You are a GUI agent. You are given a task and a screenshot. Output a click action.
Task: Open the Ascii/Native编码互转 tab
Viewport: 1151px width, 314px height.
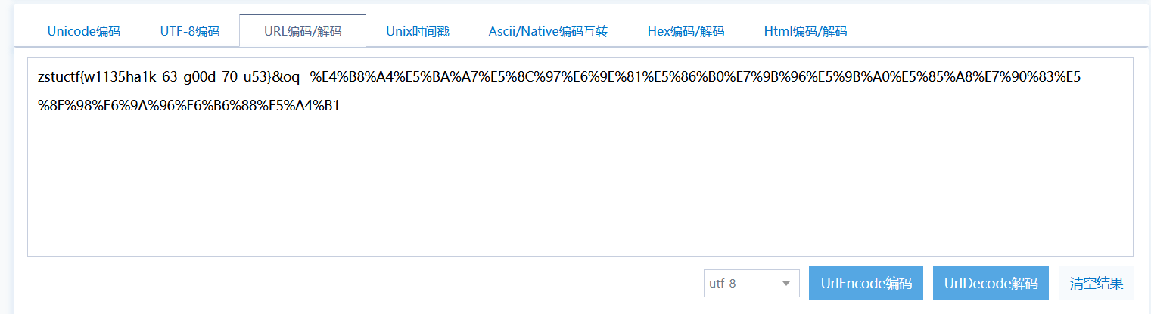548,31
